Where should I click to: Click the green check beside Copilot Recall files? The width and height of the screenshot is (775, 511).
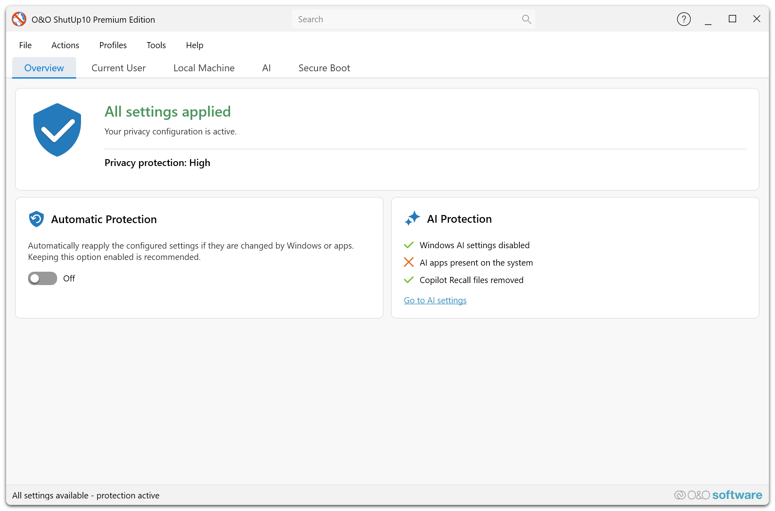[409, 280]
